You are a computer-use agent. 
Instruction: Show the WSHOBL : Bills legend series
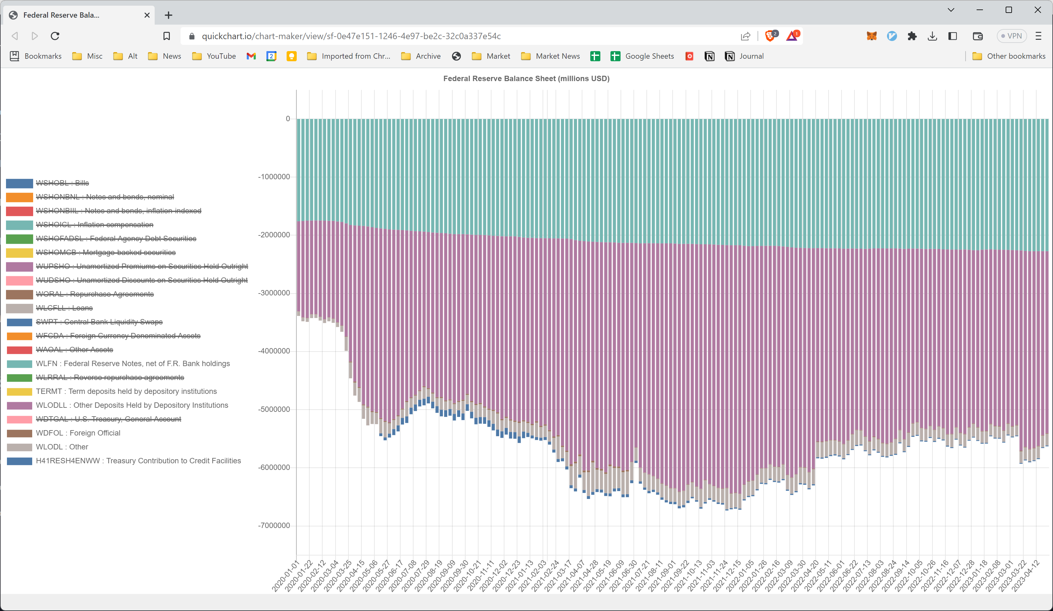pos(62,183)
